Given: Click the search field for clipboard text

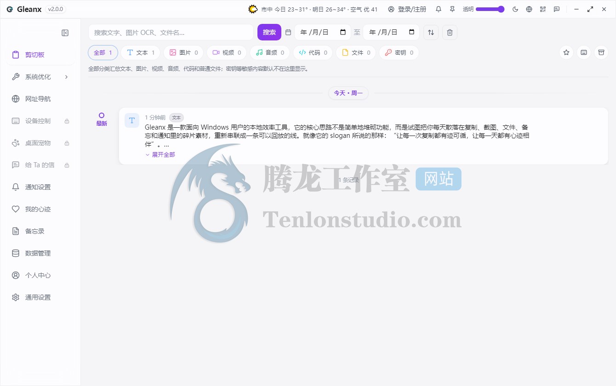Looking at the screenshot, I should point(171,32).
